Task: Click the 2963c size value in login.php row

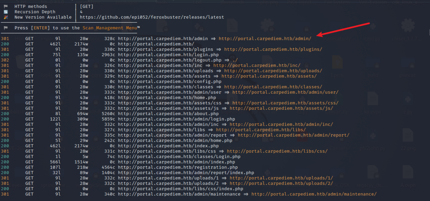Action: click(x=108, y=54)
